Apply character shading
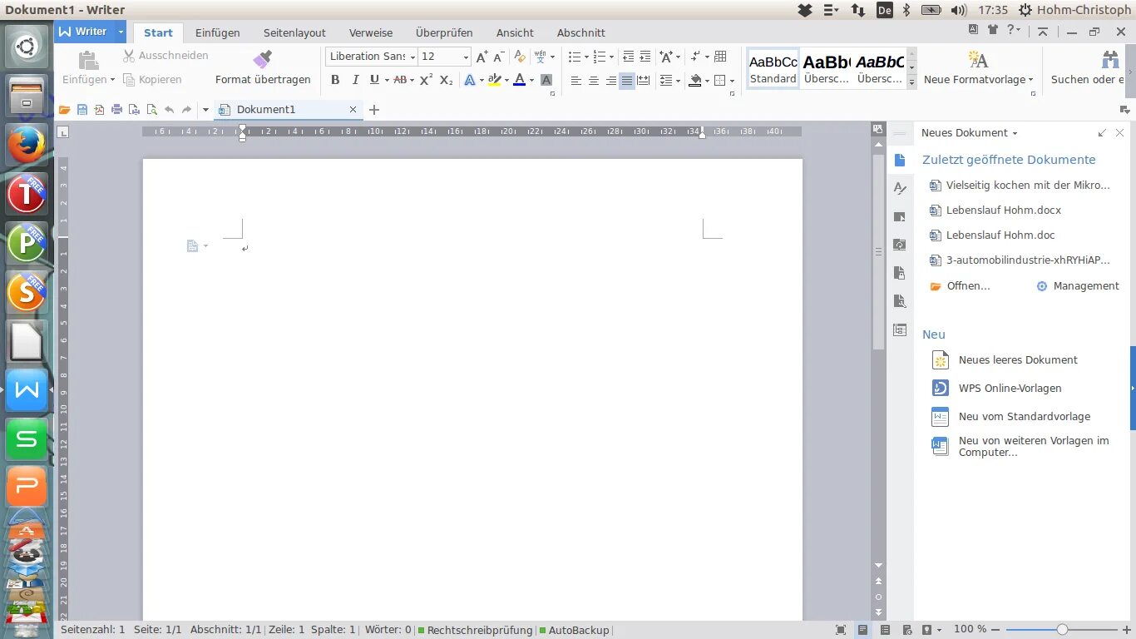The width and height of the screenshot is (1136, 639). coord(546,80)
